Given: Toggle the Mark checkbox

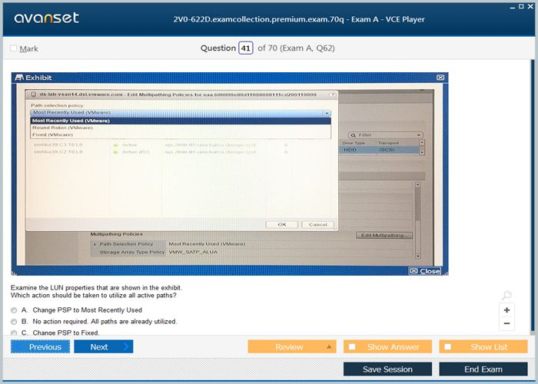Looking at the screenshot, I should pos(14,48).
